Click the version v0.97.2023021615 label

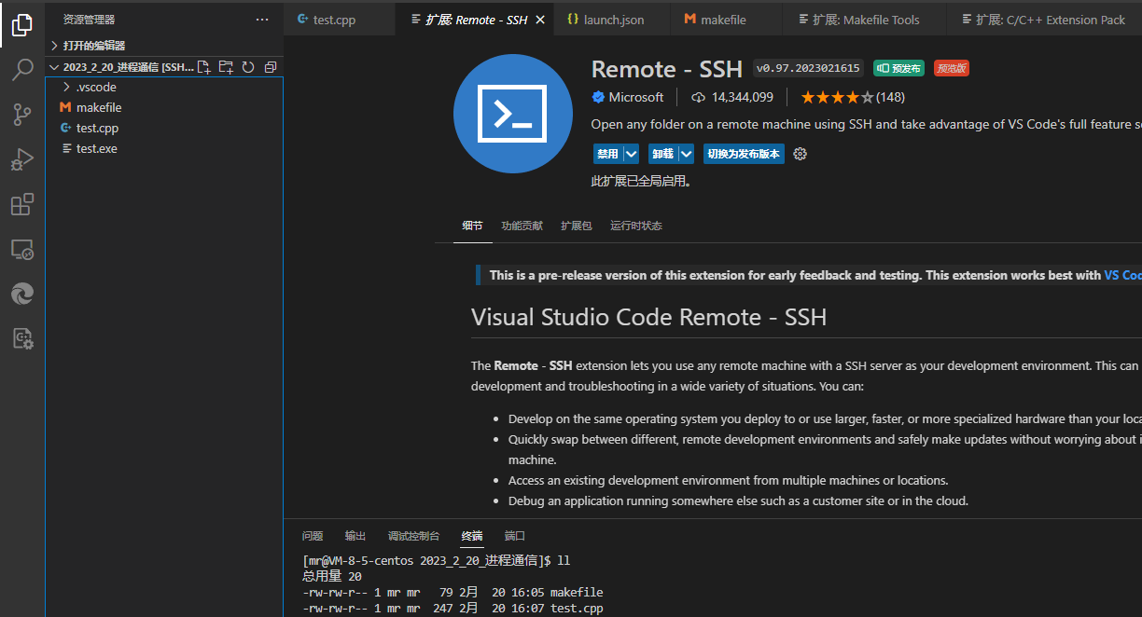click(808, 68)
